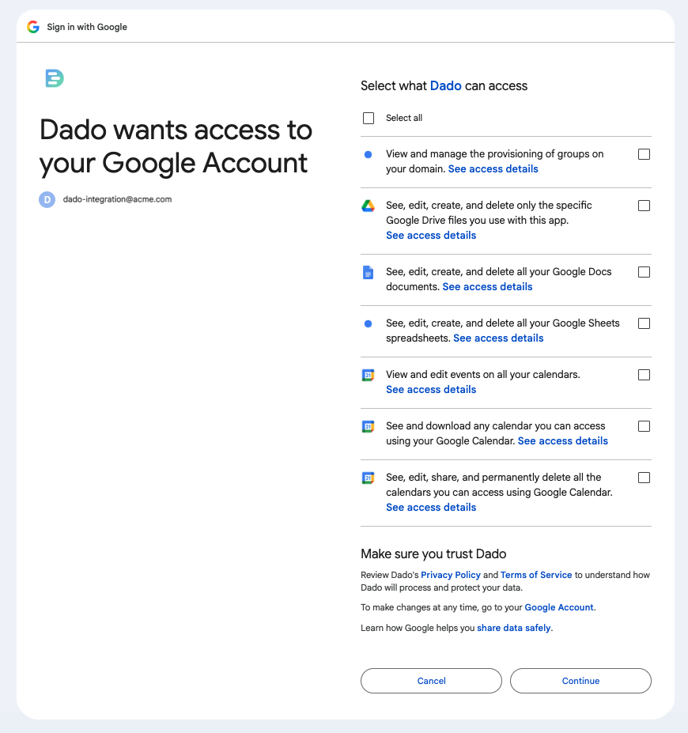
Task: Expand 'See access details' for Google Docs
Action: [x=487, y=286]
